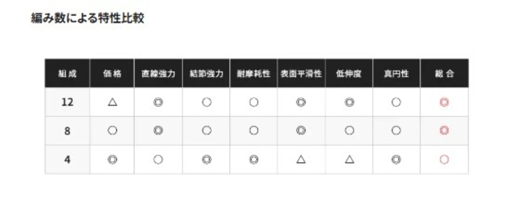This screenshot has height=205, width=507.
Task: Click the heading 編み数による特性比較
Action: tap(88, 18)
